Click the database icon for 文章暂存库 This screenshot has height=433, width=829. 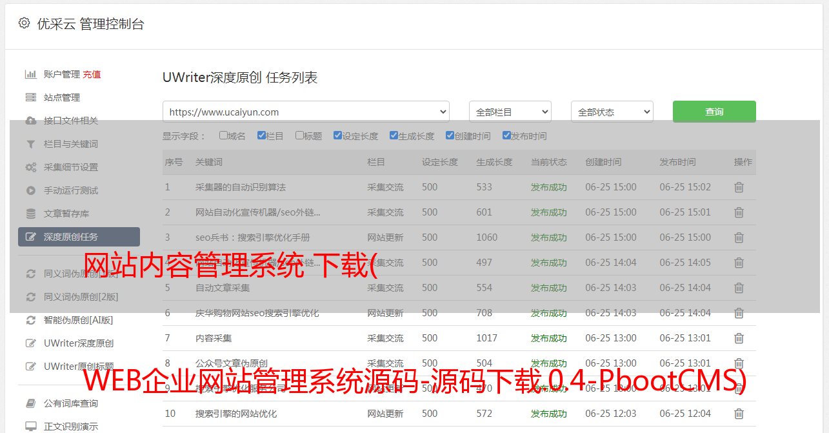30,214
